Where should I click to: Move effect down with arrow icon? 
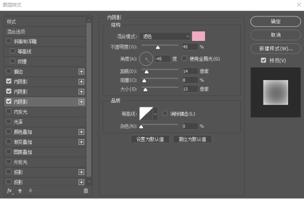30,191
